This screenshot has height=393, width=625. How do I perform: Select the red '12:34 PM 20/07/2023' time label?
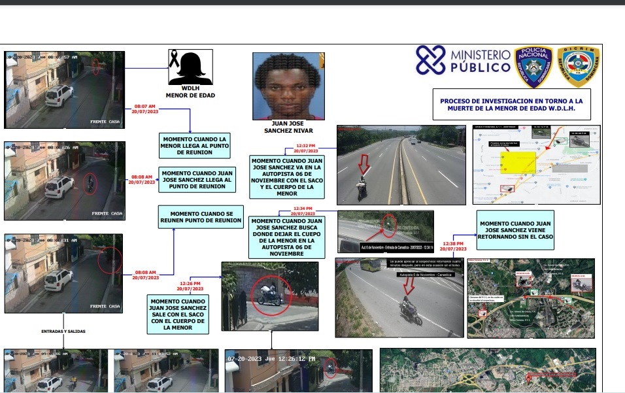click(x=303, y=211)
